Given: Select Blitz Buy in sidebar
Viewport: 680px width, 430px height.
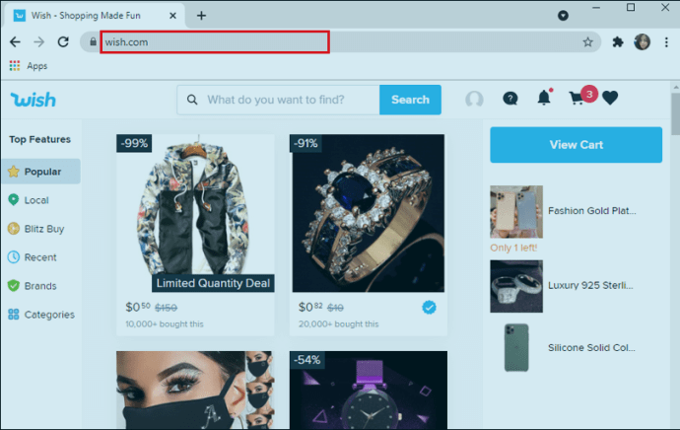Looking at the screenshot, I should click(41, 229).
